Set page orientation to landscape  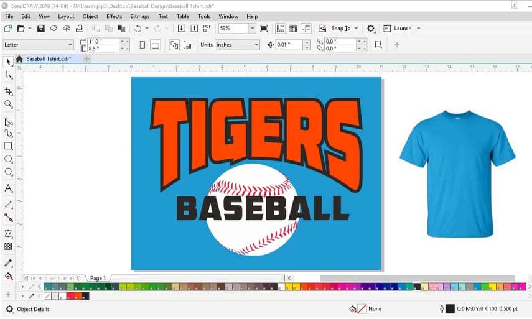click(156, 45)
